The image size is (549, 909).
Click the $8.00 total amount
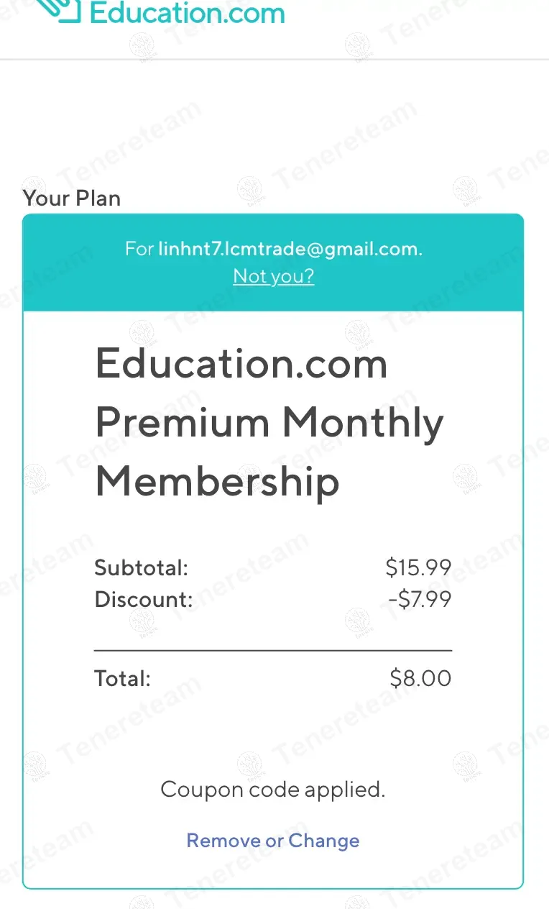click(x=420, y=678)
